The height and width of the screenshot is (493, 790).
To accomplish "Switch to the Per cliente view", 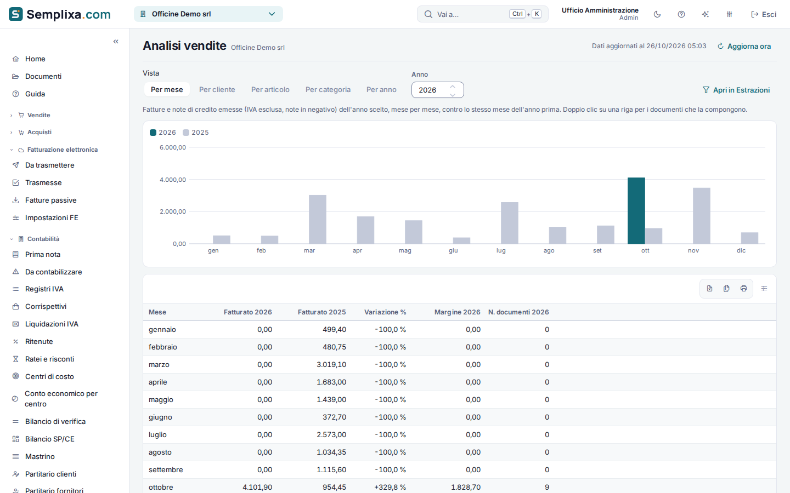I will [x=217, y=90].
